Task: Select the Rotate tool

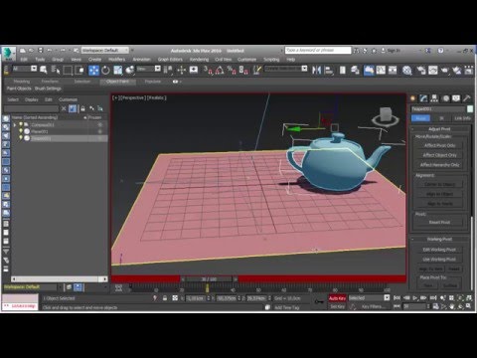Action: (105, 70)
